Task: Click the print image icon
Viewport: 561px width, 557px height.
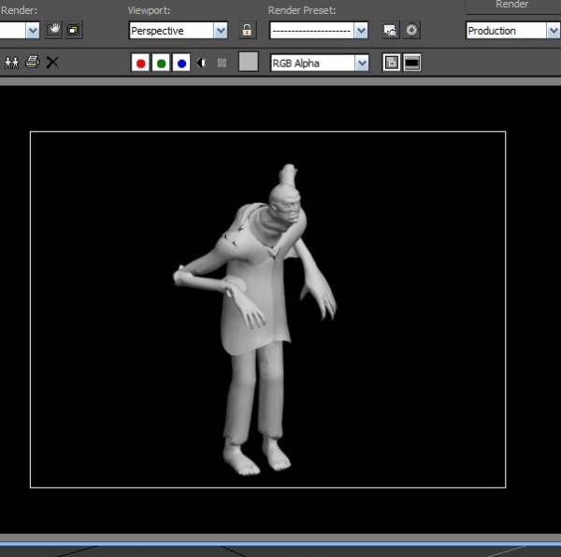Action: (33, 63)
